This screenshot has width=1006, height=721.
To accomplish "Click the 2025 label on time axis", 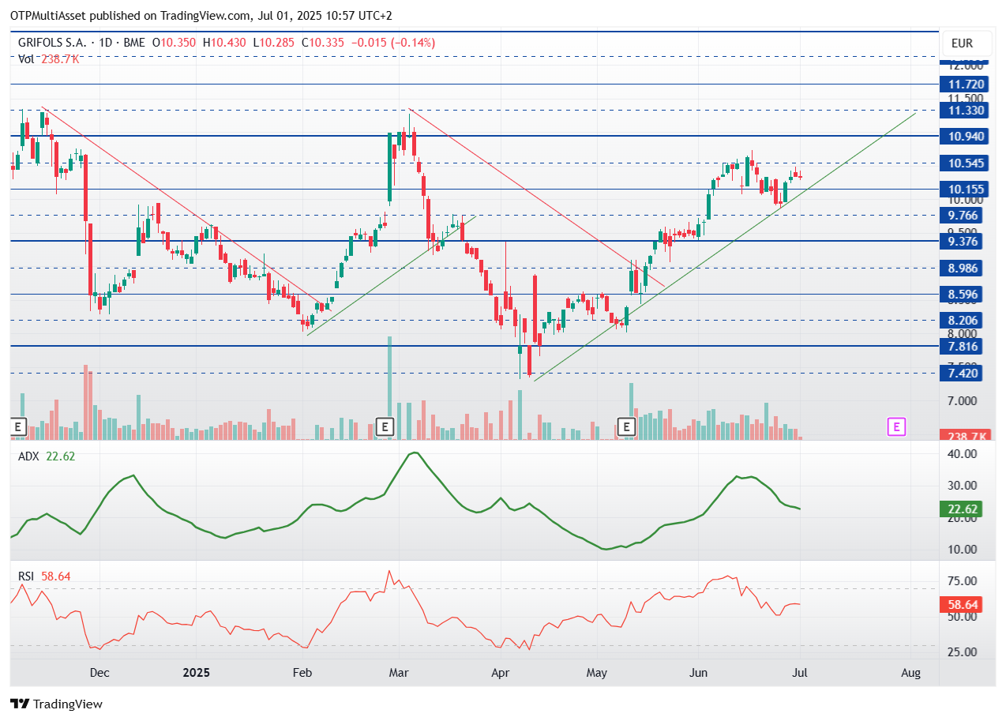I will click(196, 673).
